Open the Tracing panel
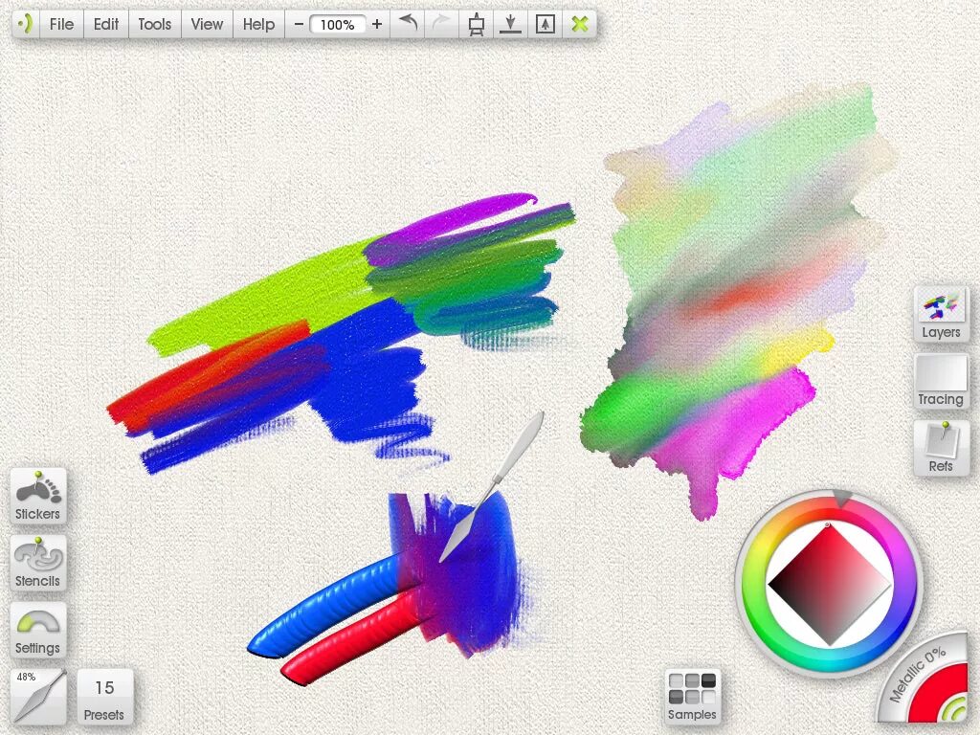Image resolution: width=980 pixels, height=735 pixels. coord(942,381)
